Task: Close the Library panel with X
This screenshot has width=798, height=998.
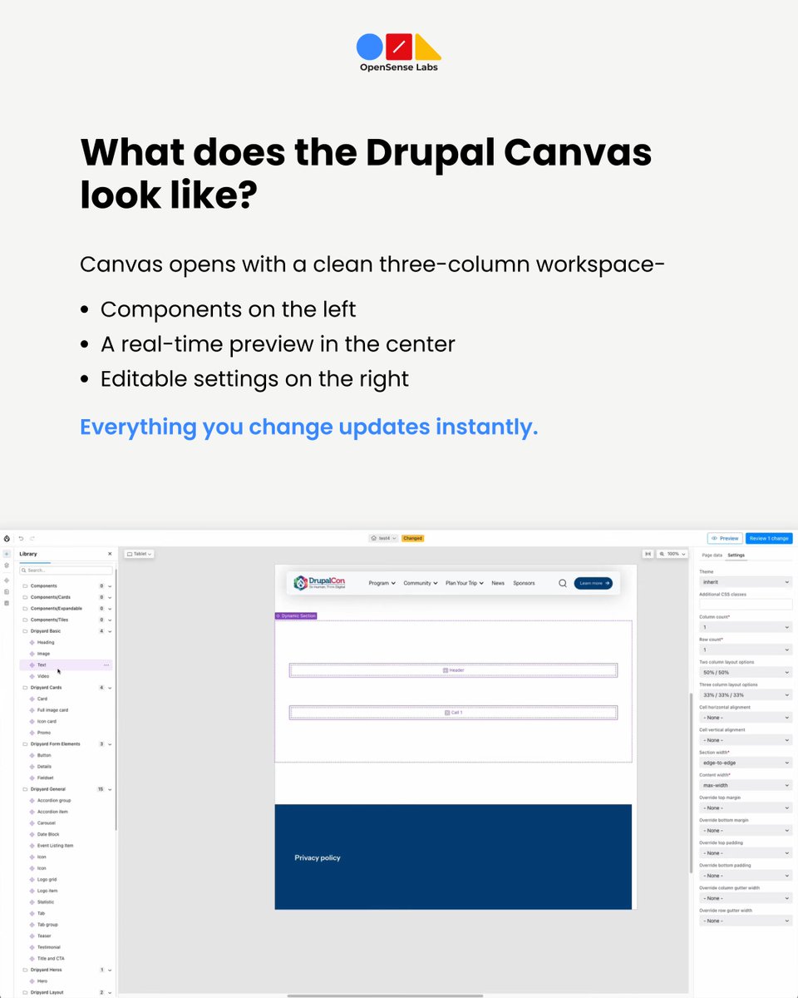Action: (x=110, y=554)
